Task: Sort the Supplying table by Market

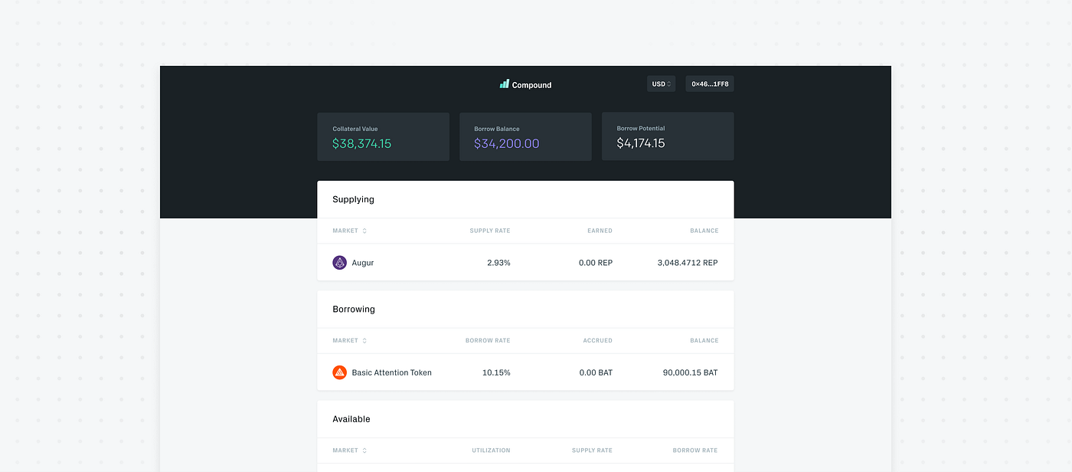Action: pos(349,231)
